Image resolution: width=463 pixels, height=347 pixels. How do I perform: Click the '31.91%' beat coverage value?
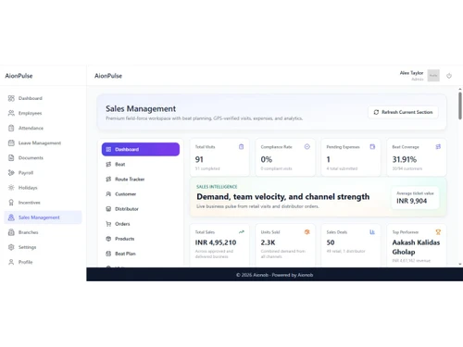point(405,159)
